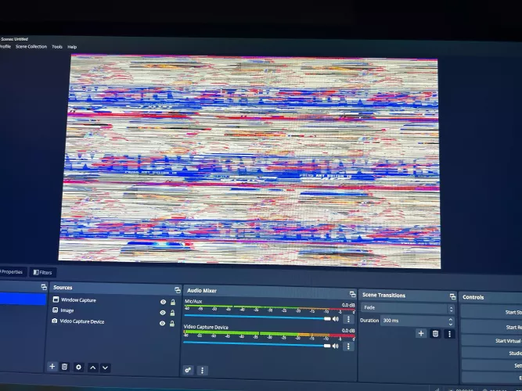The image size is (522, 391).
Task: Select the Window Capture source row
Action: pyautogui.click(x=113, y=301)
